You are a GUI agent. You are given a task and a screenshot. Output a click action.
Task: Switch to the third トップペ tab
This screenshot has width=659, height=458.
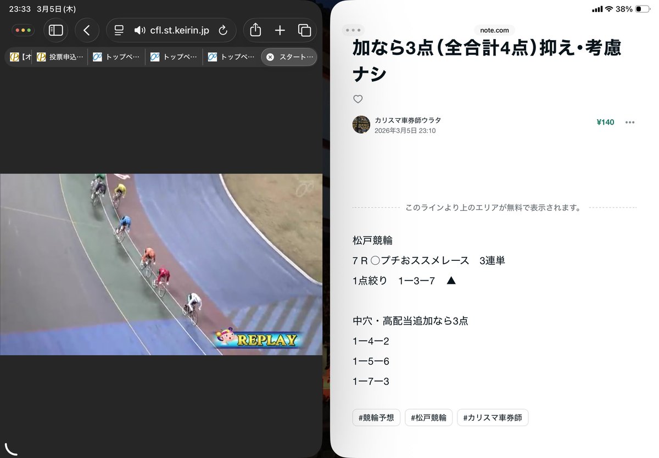(x=232, y=57)
